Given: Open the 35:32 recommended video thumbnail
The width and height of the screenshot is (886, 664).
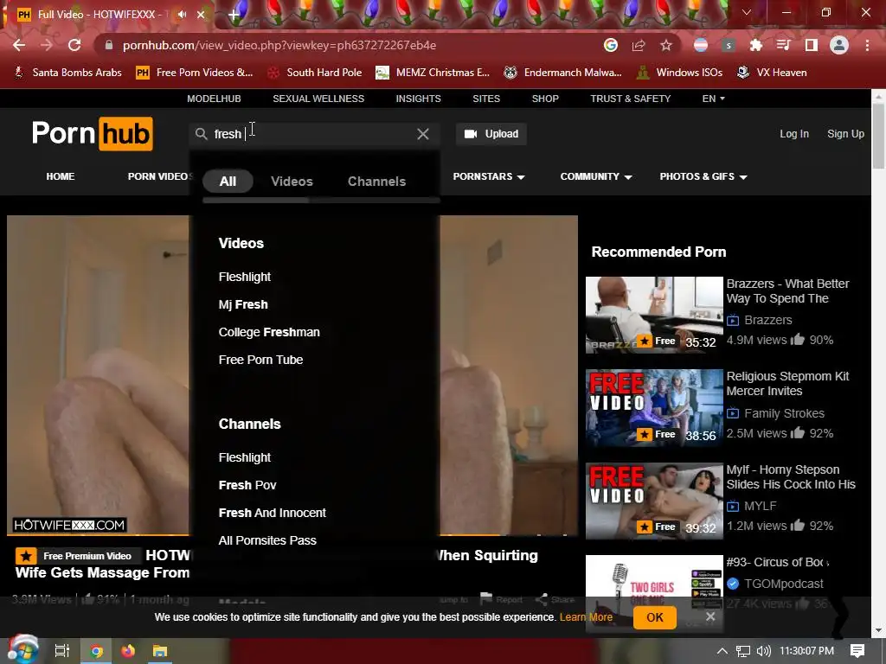Looking at the screenshot, I should click(654, 315).
